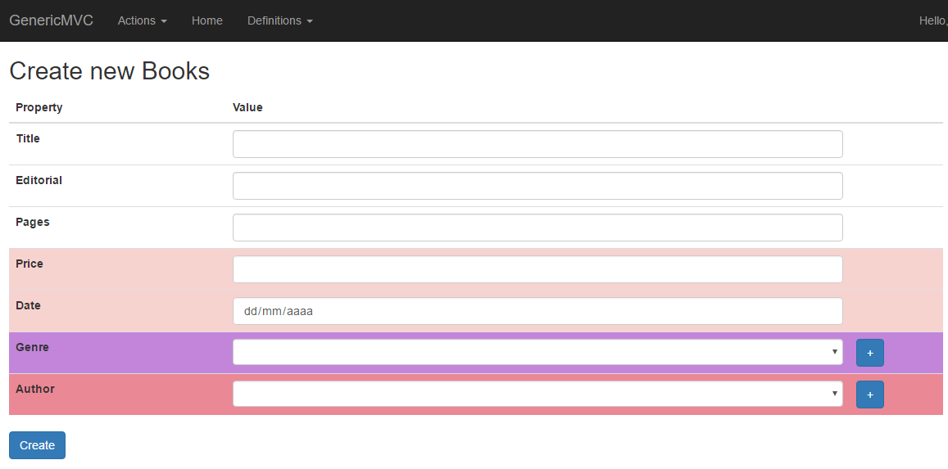
Task: Expand the Definitions menu
Action: (280, 20)
